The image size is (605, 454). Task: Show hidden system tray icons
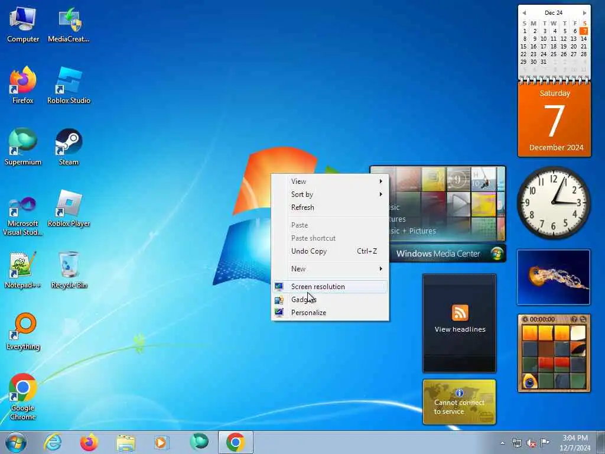(502, 443)
